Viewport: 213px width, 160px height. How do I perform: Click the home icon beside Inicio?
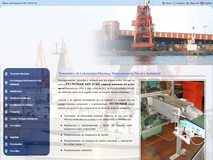click(x=163, y=3)
